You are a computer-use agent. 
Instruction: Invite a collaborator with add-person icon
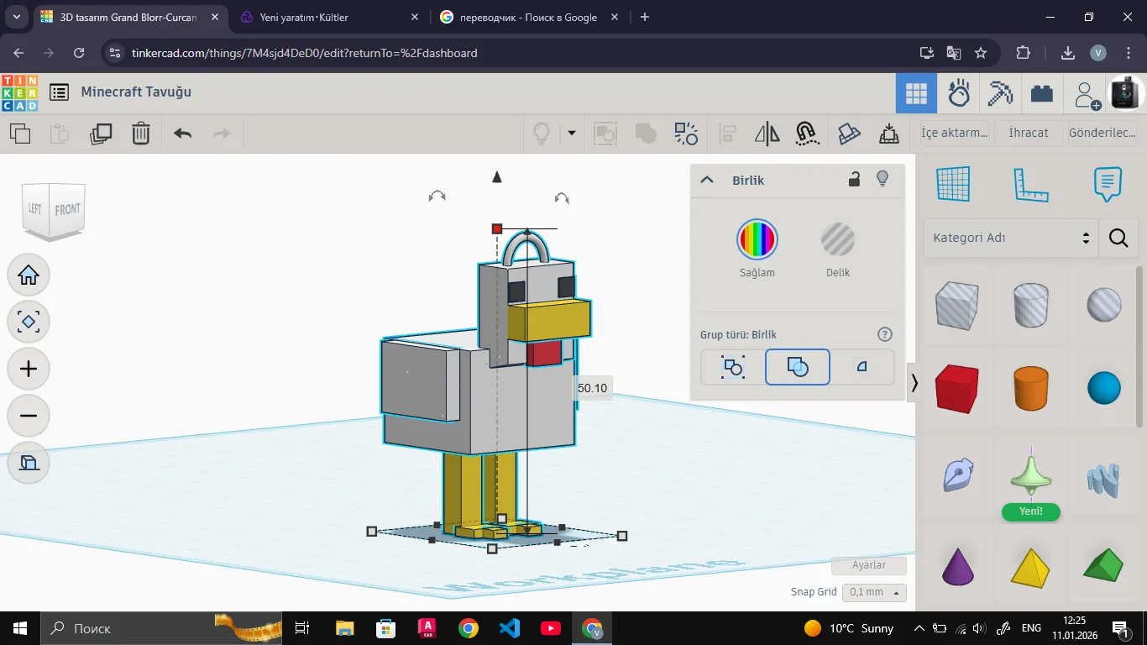coord(1087,95)
